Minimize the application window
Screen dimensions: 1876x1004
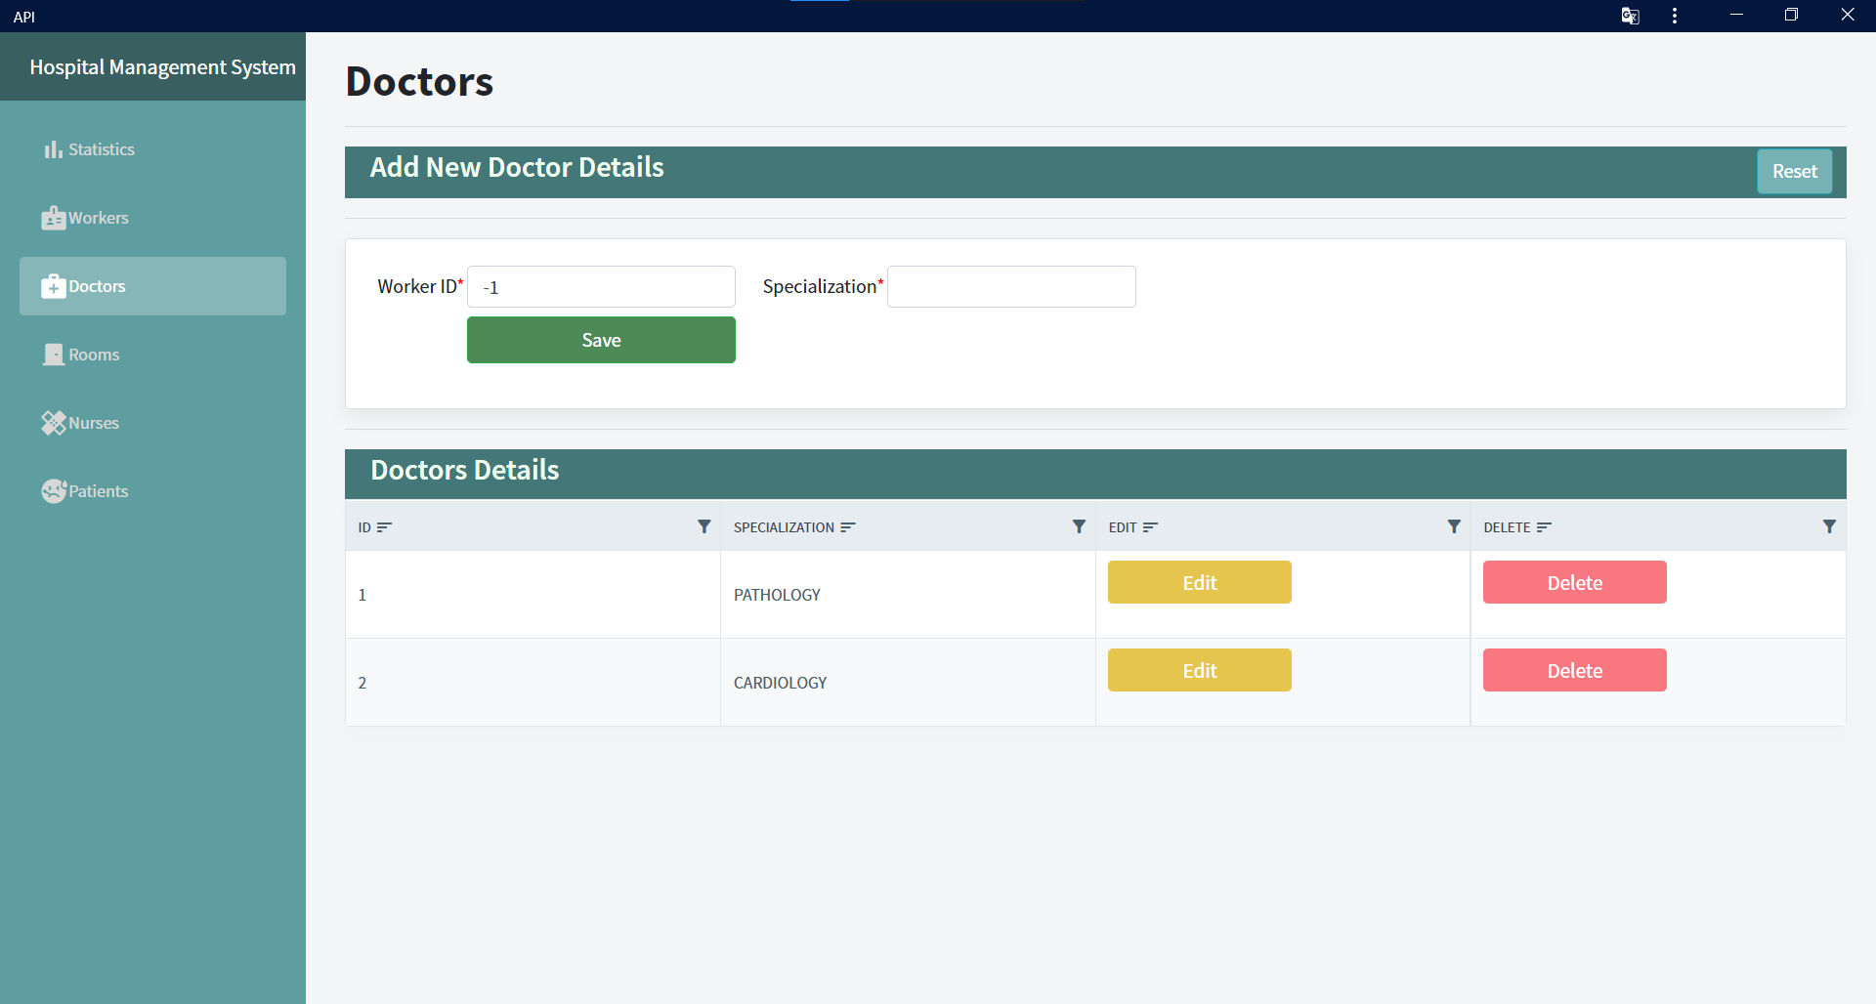pyautogui.click(x=1736, y=15)
